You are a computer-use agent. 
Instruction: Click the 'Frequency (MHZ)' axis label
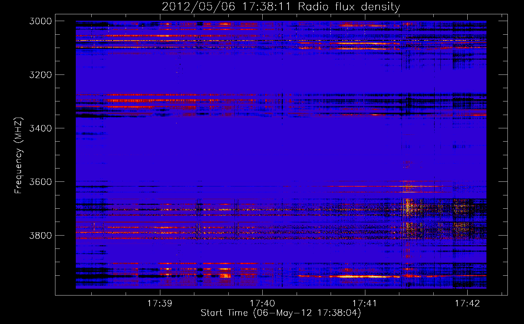(x=18, y=156)
